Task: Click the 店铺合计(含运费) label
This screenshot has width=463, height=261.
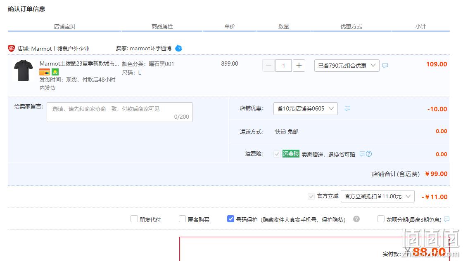Action: [x=395, y=174]
